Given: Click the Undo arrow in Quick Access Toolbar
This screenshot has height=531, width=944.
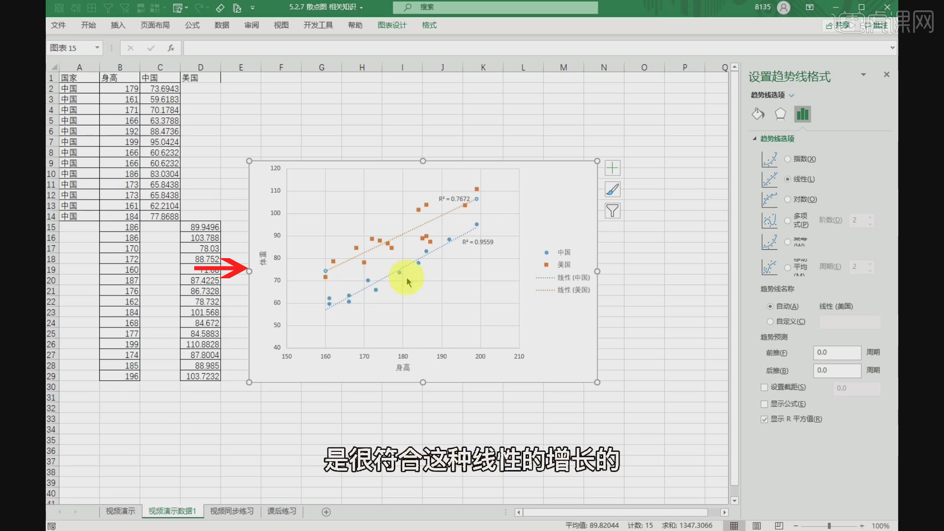Looking at the screenshot, I should click(x=199, y=7).
